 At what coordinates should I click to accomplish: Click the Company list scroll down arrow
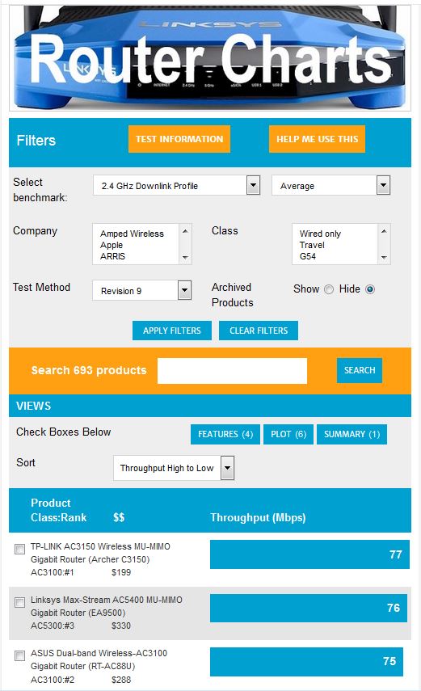(x=185, y=257)
